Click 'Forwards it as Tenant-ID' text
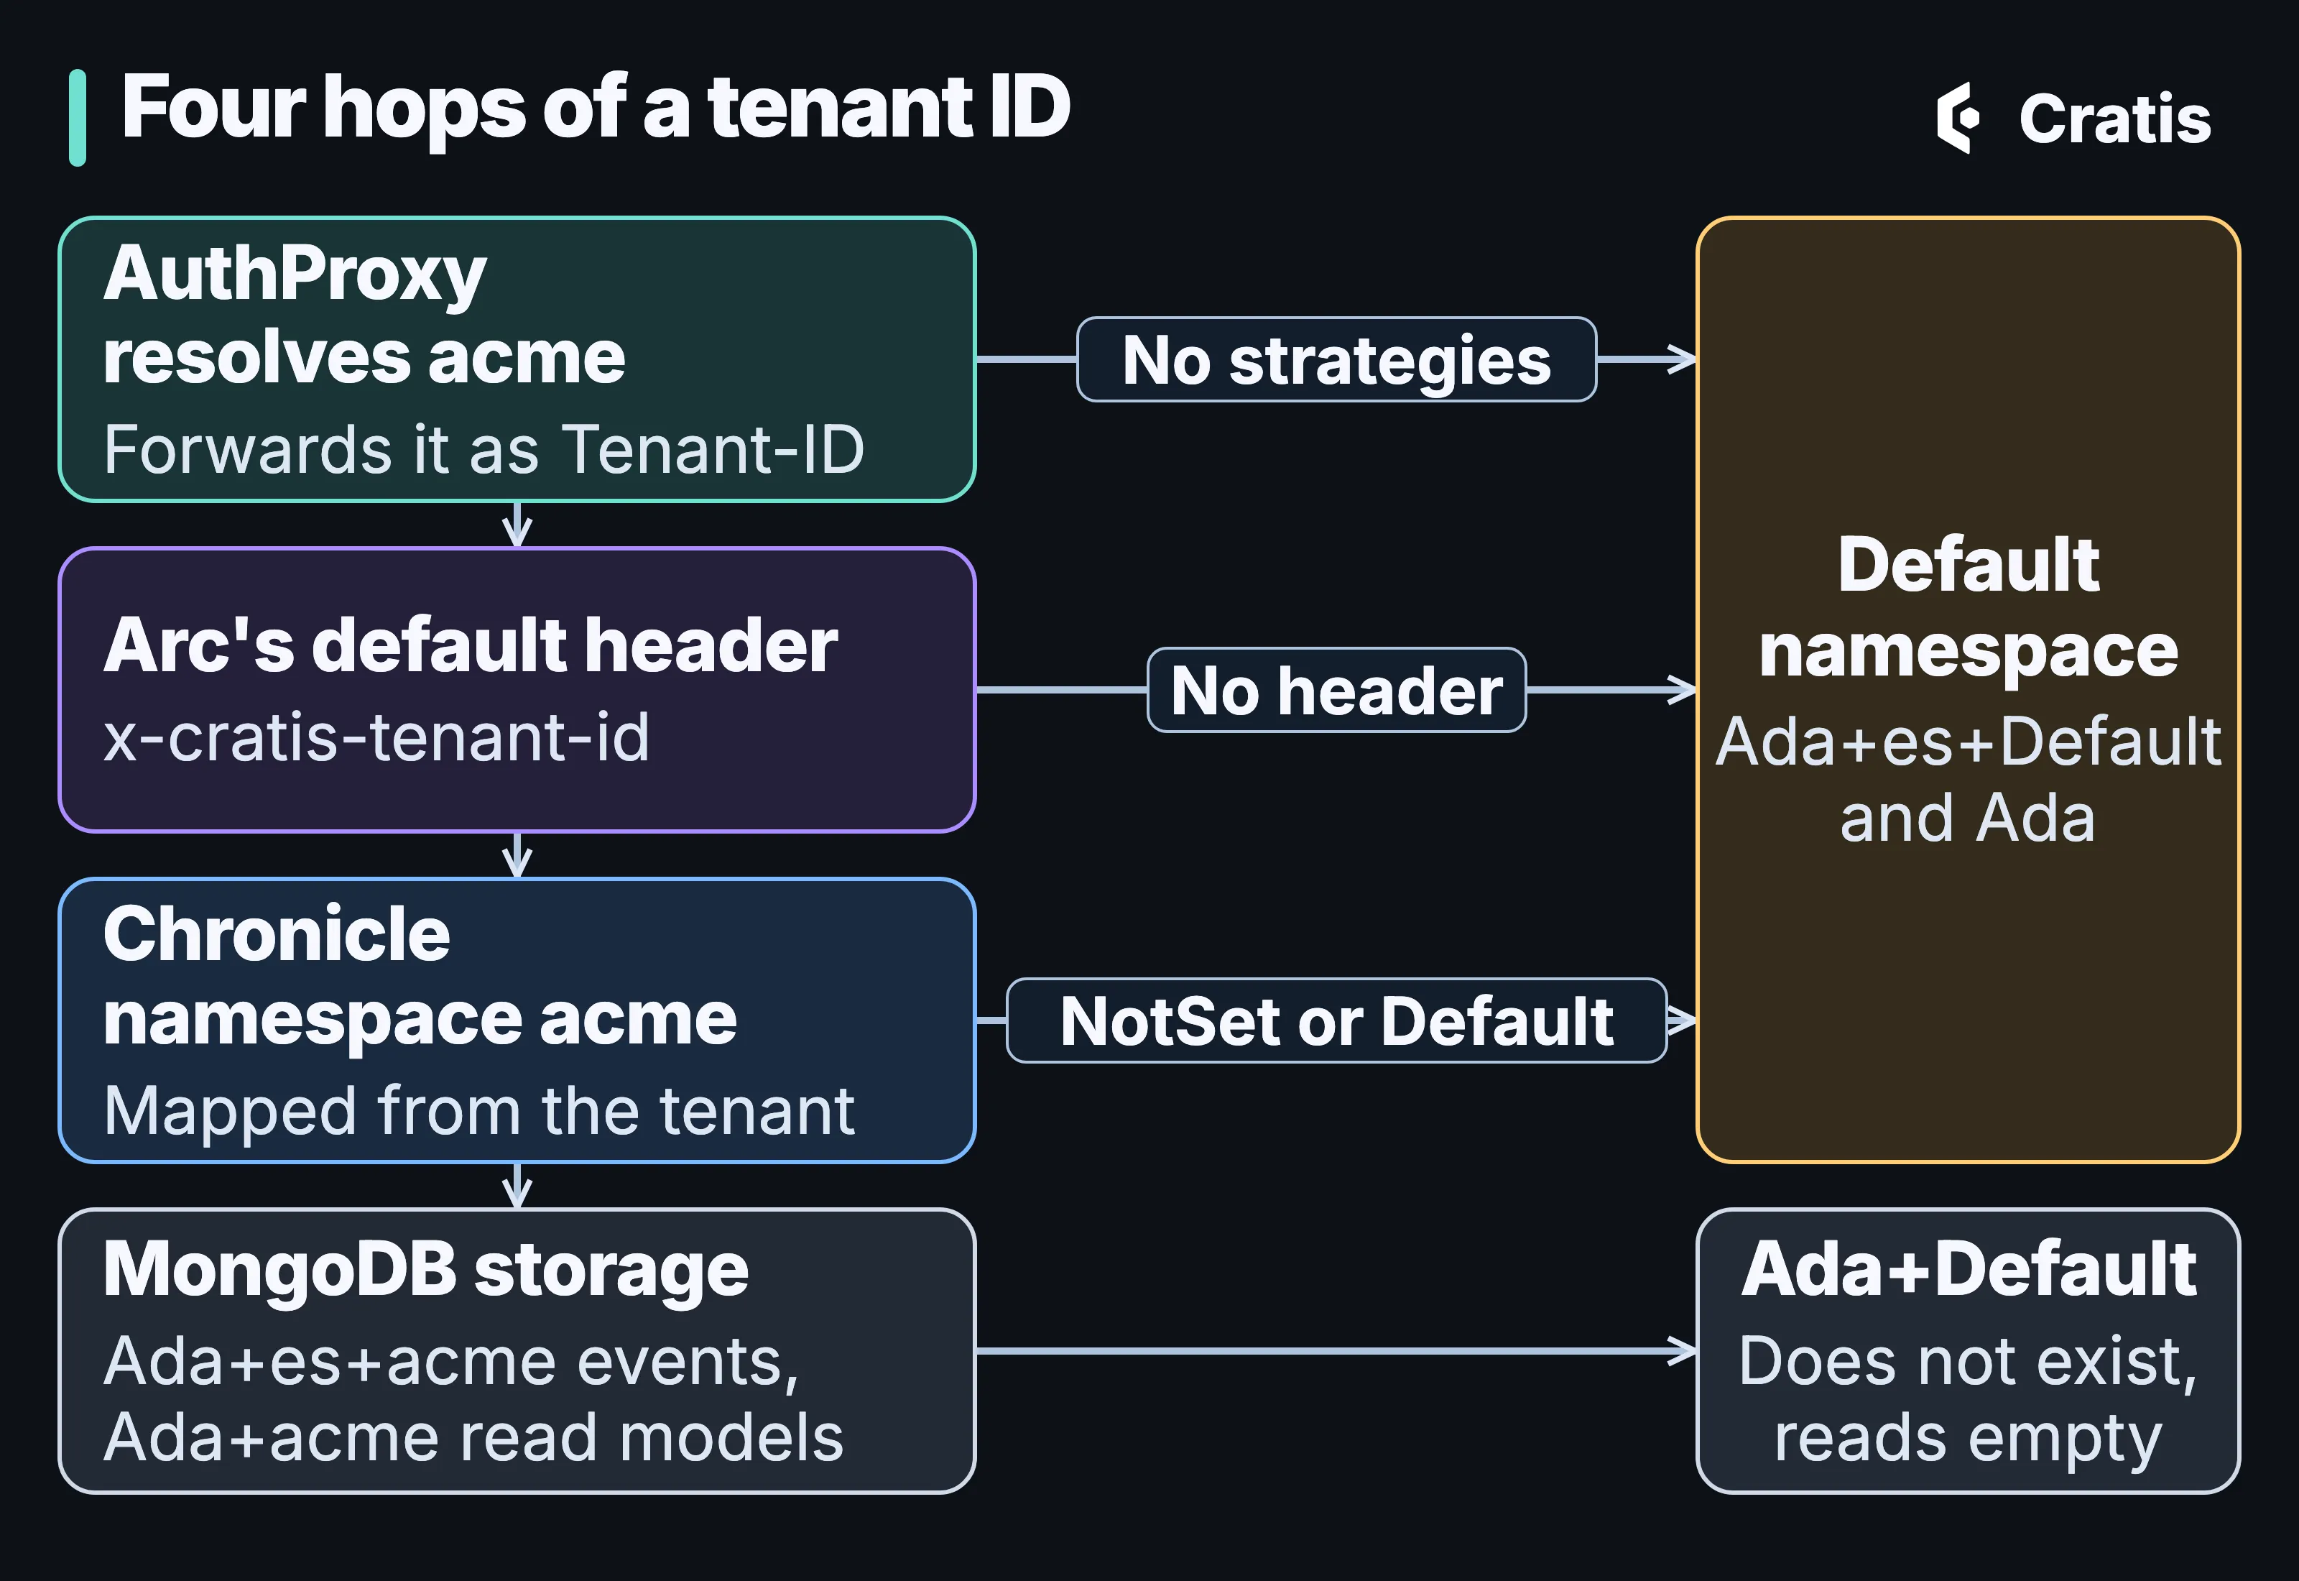The width and height of the screenshot is (2299, 1581). pos(484,450)
